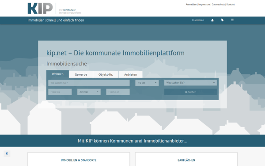This screenshot has width=265, height=166.
Task: Click the 'Bauflächen' heading
Action: [186, 160]
